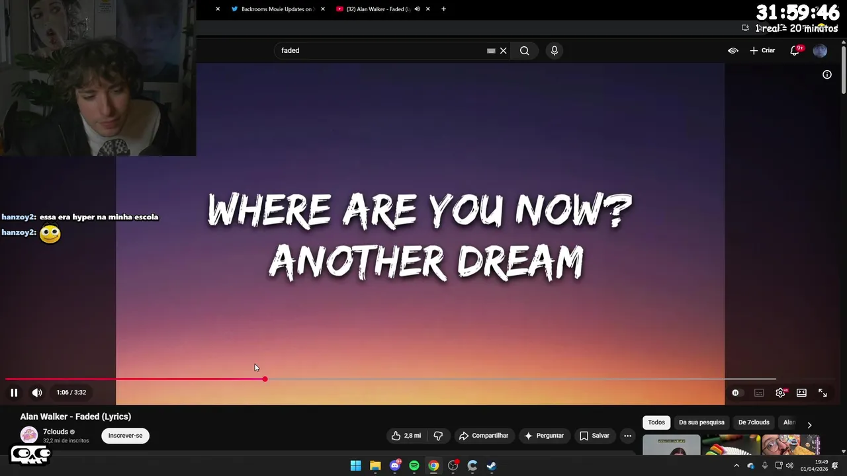
Task: Open Google Chrome from the taskbar
Action: [x=433, y=465]
